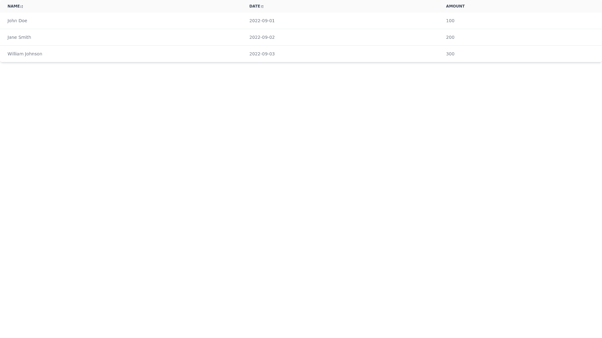The image size is (602, 338).
Task: Click the sort icon next to DATE
Action: pos(262,7)
